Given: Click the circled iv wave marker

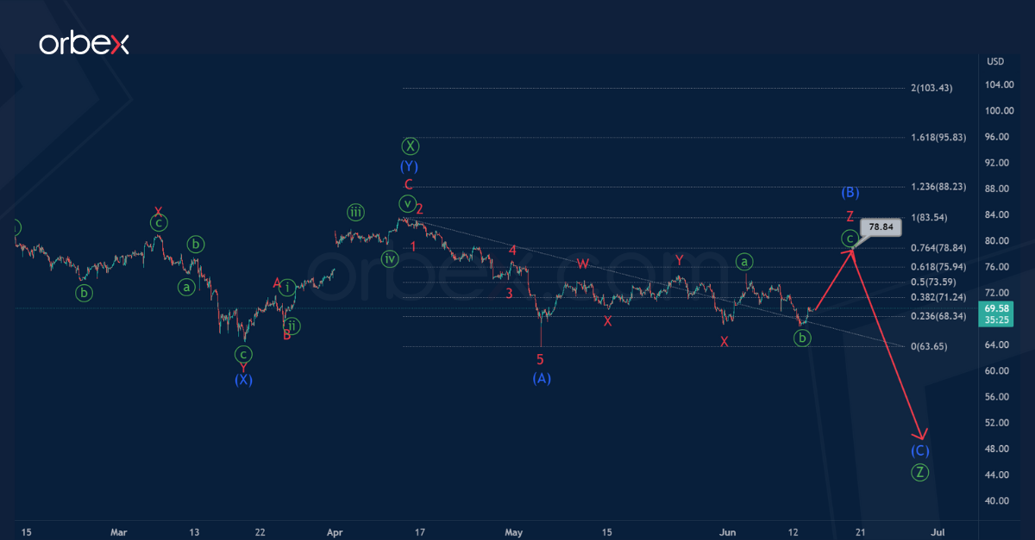Looking at the screenshot, I should [x=389, y=258].
